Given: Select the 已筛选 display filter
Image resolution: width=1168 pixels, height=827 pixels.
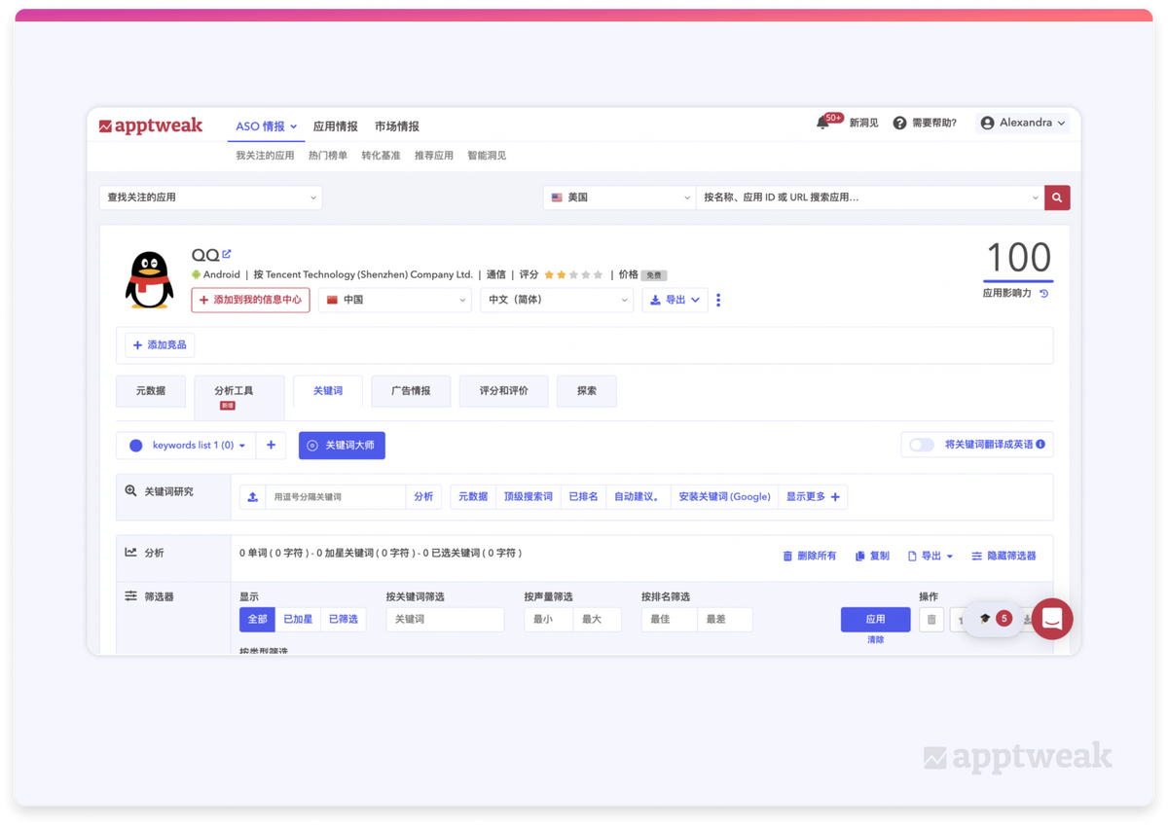Looking at the screenshot, I should click(x=343, y=619).
